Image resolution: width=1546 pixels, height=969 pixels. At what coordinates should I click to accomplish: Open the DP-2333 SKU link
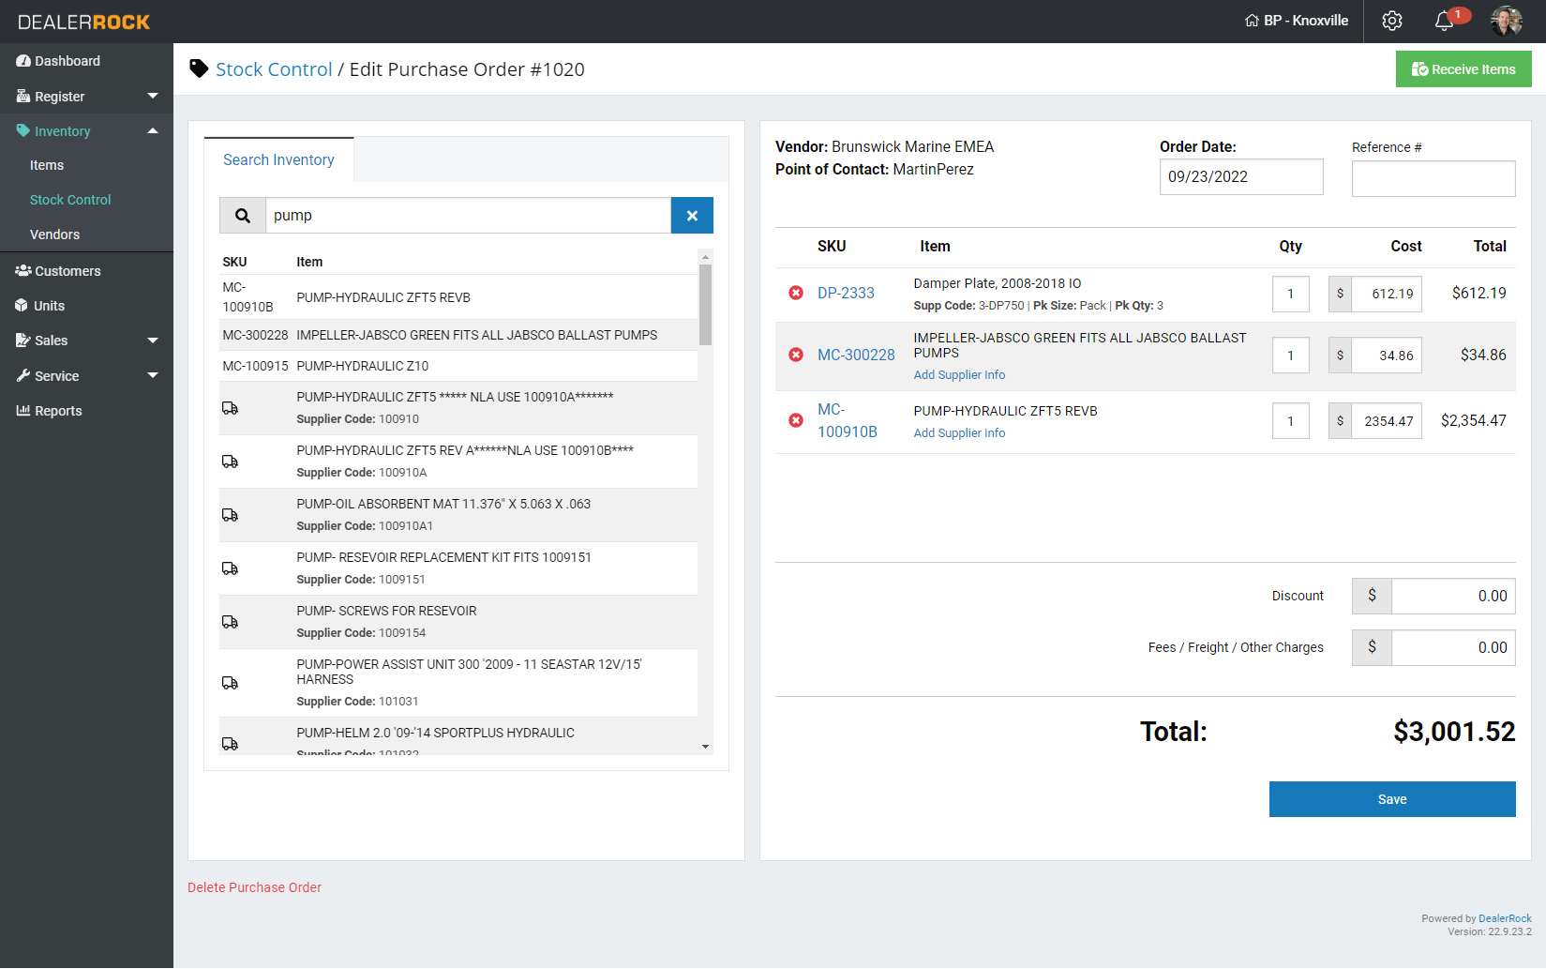point(846,294)
